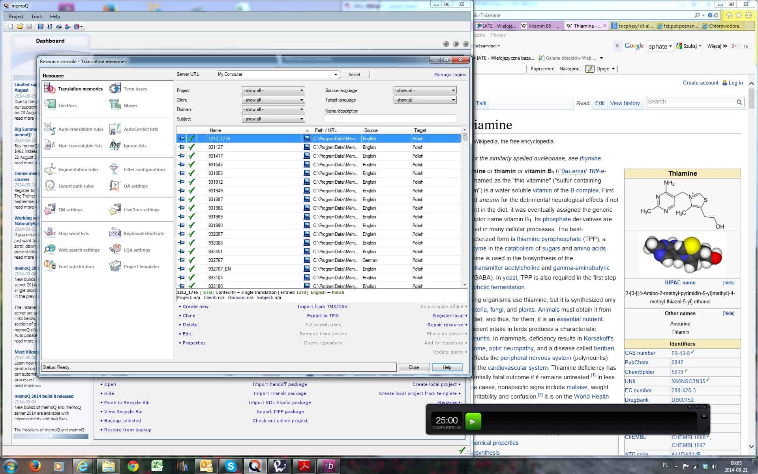Click Save icon in memoQ toolbar
758x474 pixels.
[29, 26]
